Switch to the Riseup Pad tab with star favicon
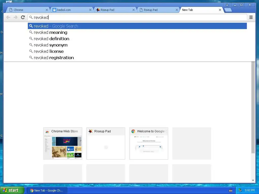Image resolution: width=259 pixels, height=194 pixels. [115, 10]
